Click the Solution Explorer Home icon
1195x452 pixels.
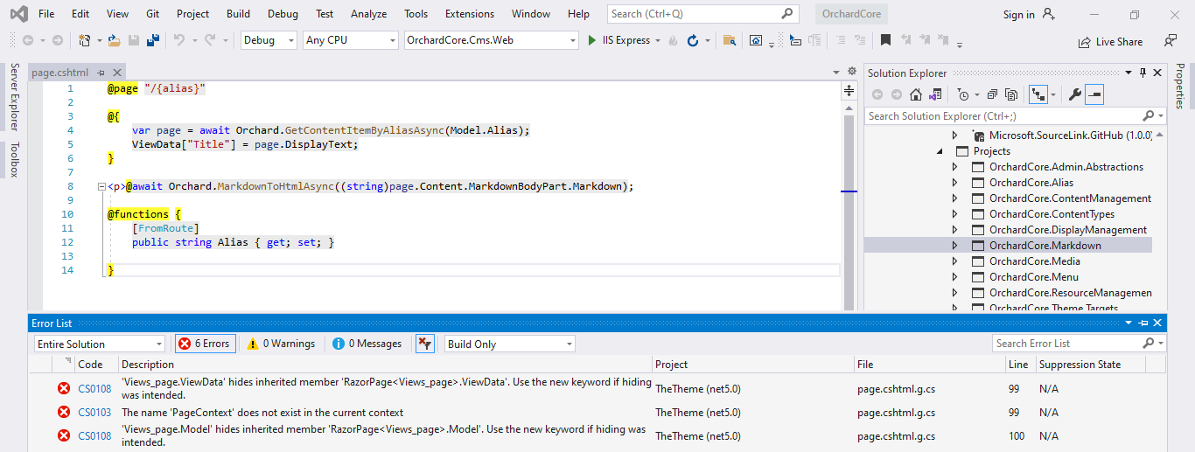pyautogui.click(x=916, y=94)
